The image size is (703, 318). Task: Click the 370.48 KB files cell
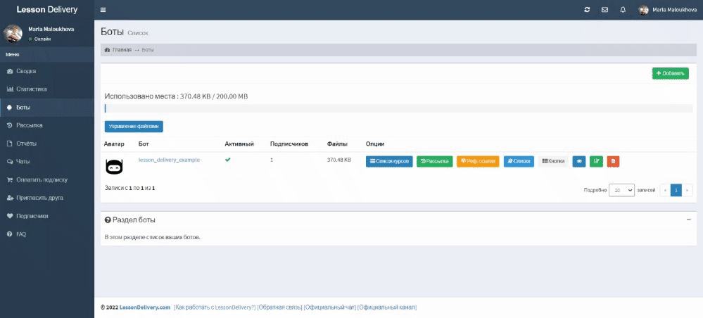tap(339, 160)
